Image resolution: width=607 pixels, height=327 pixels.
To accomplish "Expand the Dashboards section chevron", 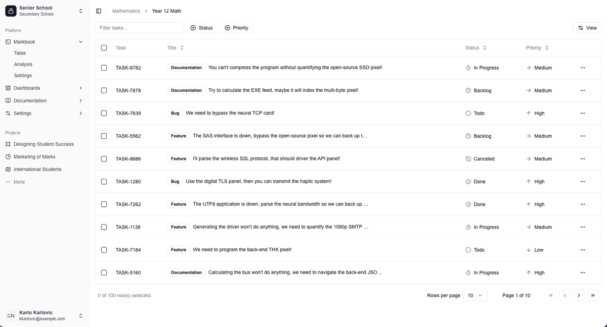I will point(80,88).
